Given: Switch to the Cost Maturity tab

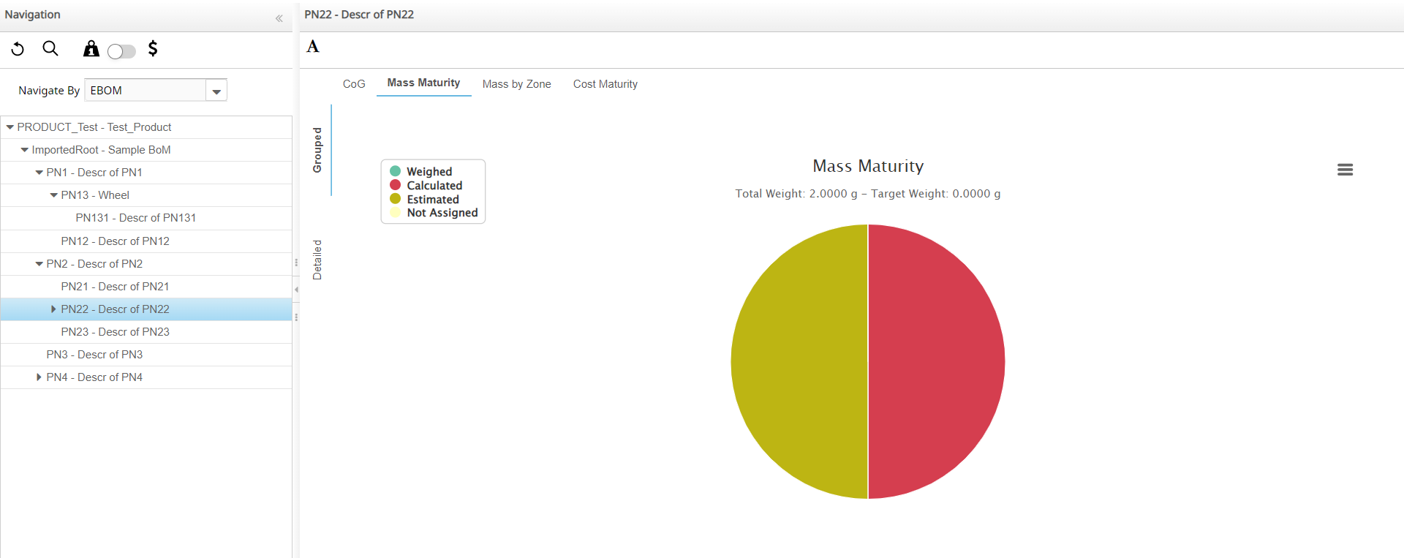Looking at the screenshot, I should [605, 84].
